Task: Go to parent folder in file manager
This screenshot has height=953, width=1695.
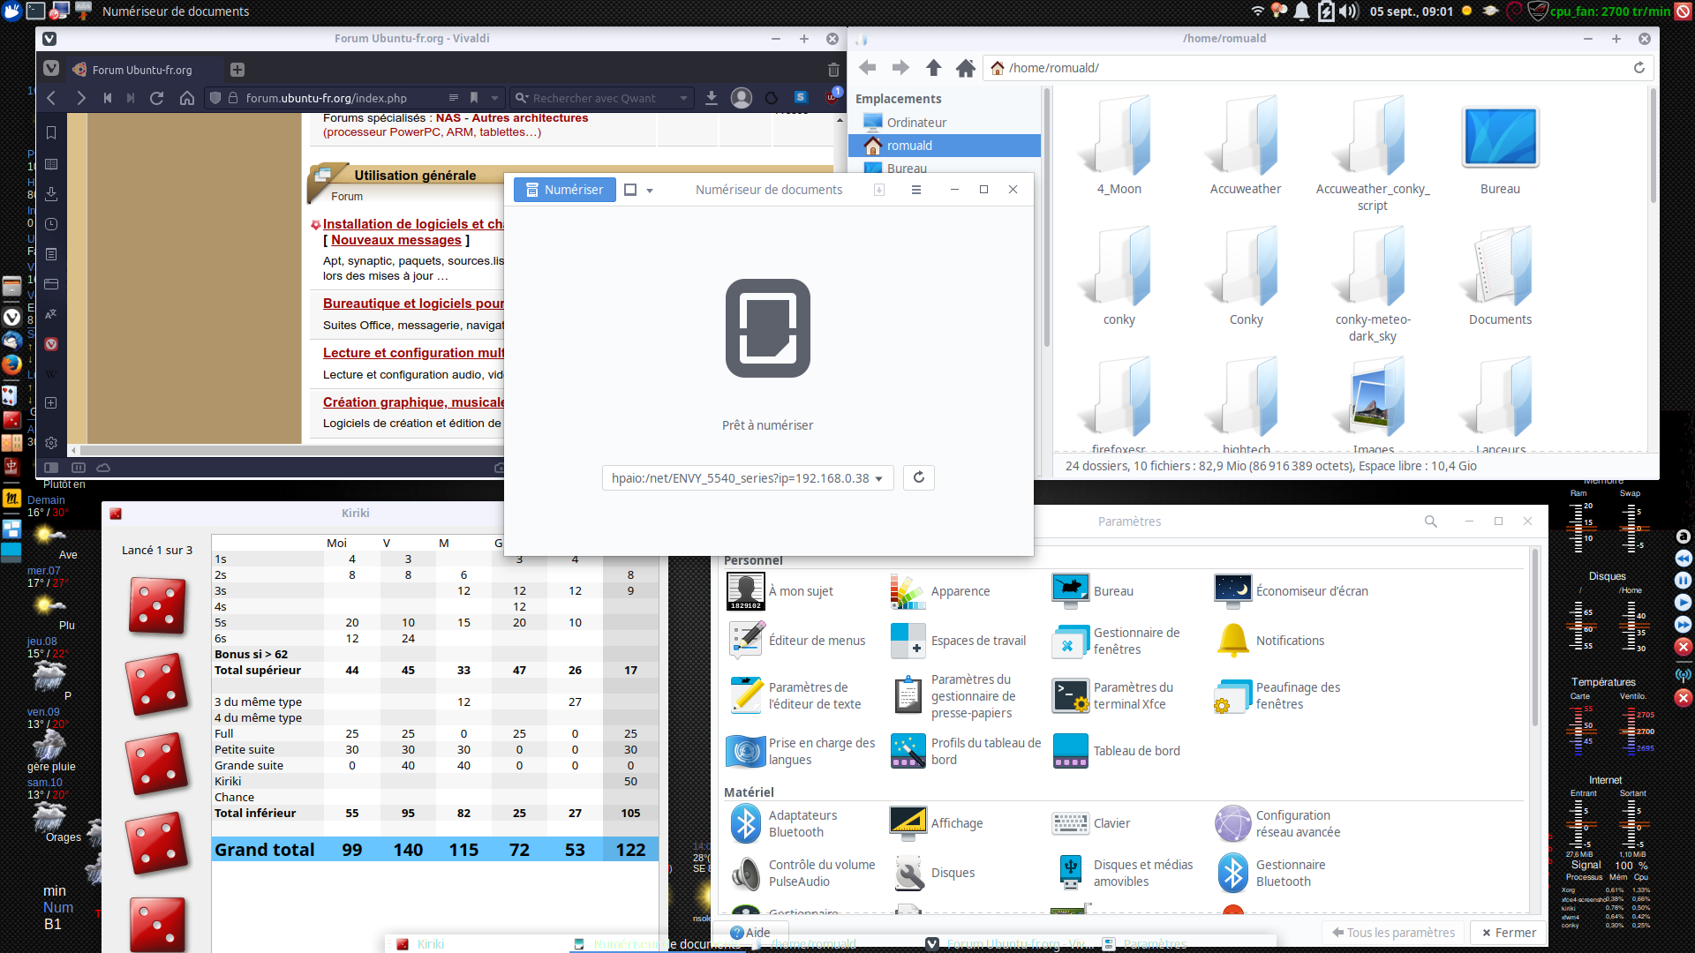Action: (933, 68)
